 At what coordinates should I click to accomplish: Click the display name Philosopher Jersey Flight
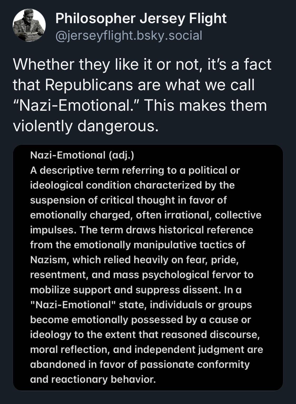(141, 19)
